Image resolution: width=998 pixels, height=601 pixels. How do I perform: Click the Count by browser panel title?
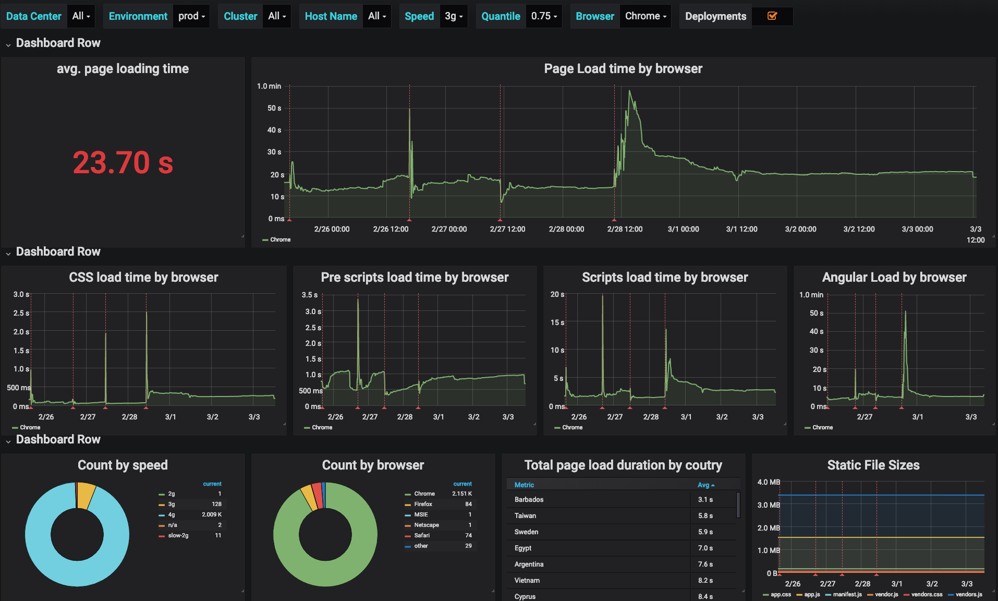[x=373, y=465]
